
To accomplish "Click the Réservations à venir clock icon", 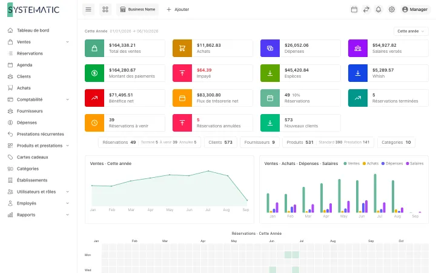I will [94, 123].
